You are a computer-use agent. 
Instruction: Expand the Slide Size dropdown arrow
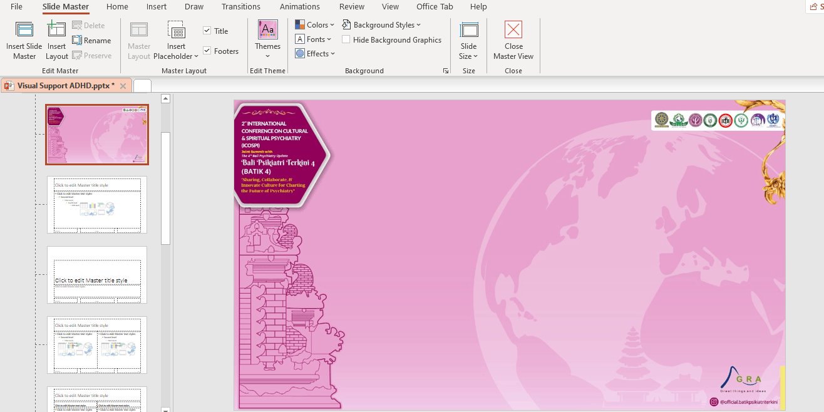[x=476, y=57]
